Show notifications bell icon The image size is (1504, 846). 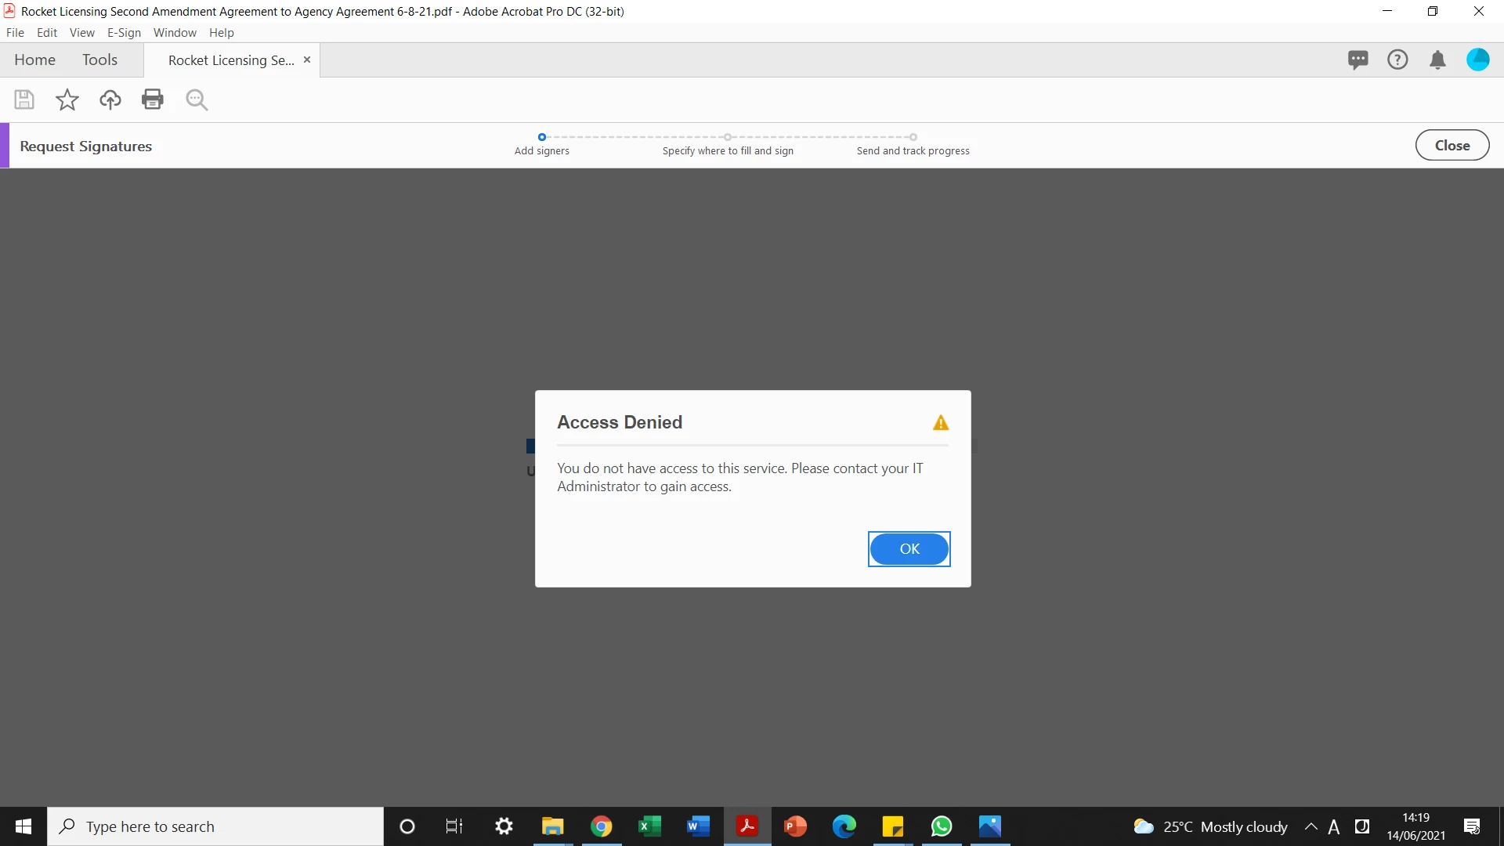(x=1437, y=60)
